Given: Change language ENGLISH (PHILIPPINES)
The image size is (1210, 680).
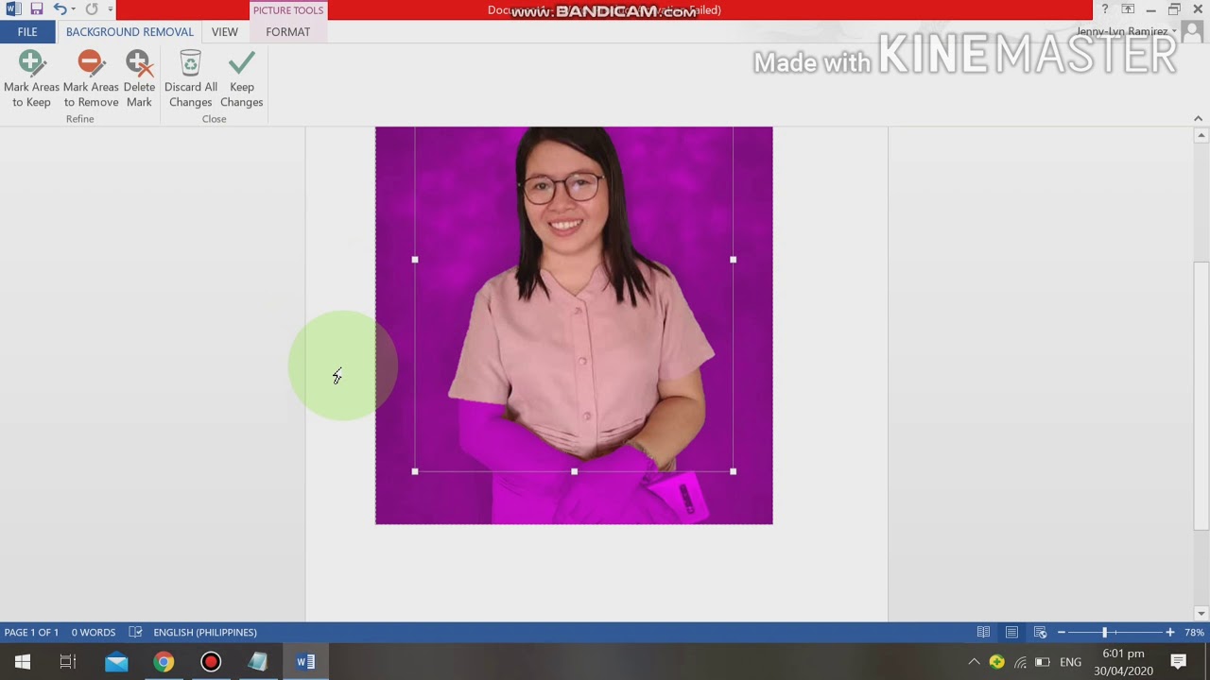Looking at the screenshot, I should pyautogui.click(x=205, y=632).
